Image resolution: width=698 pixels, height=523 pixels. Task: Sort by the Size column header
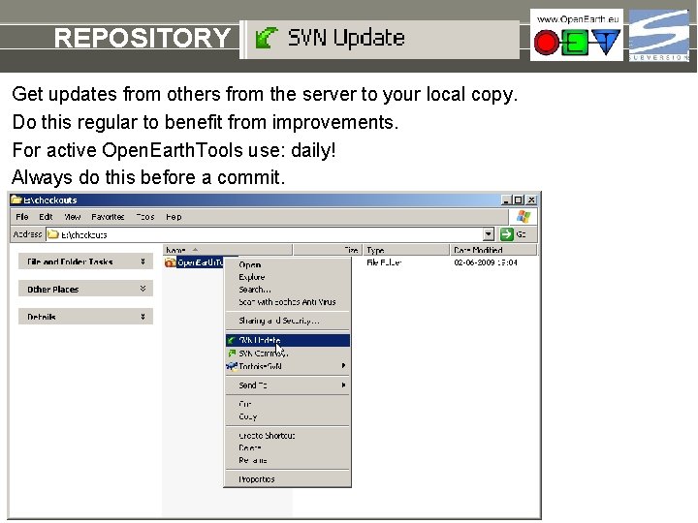[328, 250]
